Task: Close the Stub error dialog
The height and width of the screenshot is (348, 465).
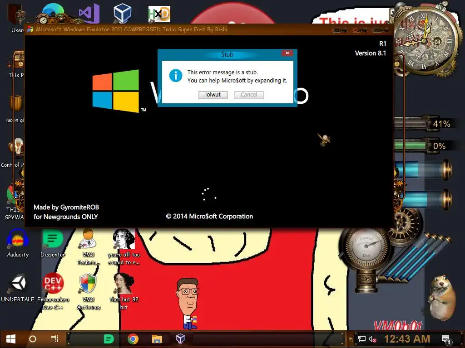Action: click(287, 53)
